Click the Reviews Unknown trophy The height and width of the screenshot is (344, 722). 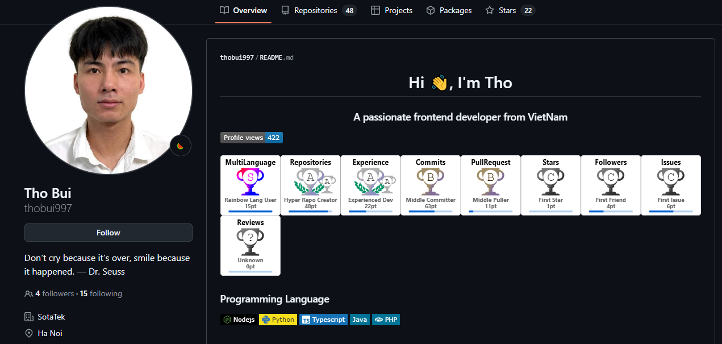click(x=250, y=241)
